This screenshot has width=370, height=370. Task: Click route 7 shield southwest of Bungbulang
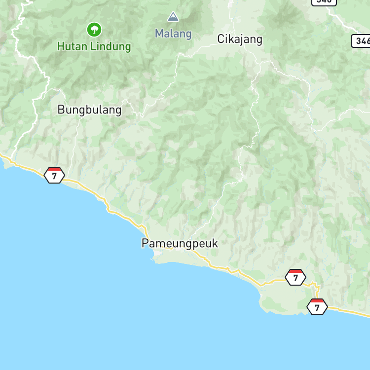tap(54, 175)
